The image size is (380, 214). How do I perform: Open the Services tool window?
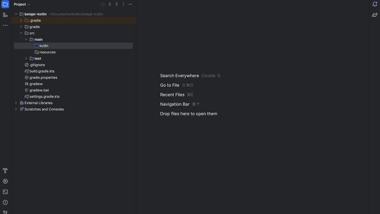(5, 181)
